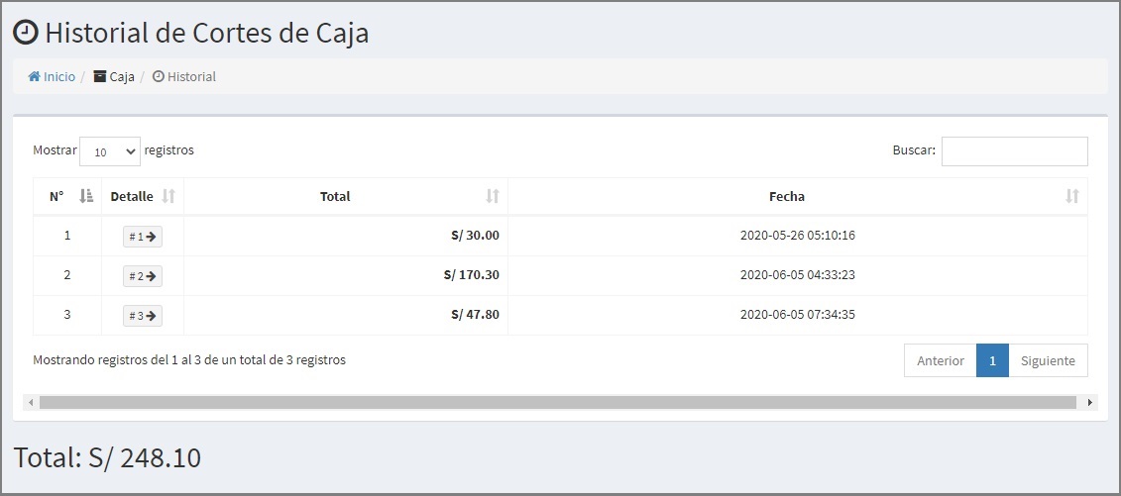The image size is (1121, 496).
Task: Click the N° column sort icon
Action: (x=86, y=196)
